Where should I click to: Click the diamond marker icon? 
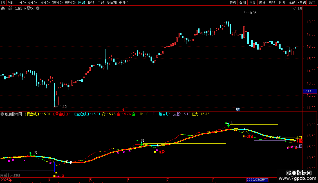click(295, 8)
